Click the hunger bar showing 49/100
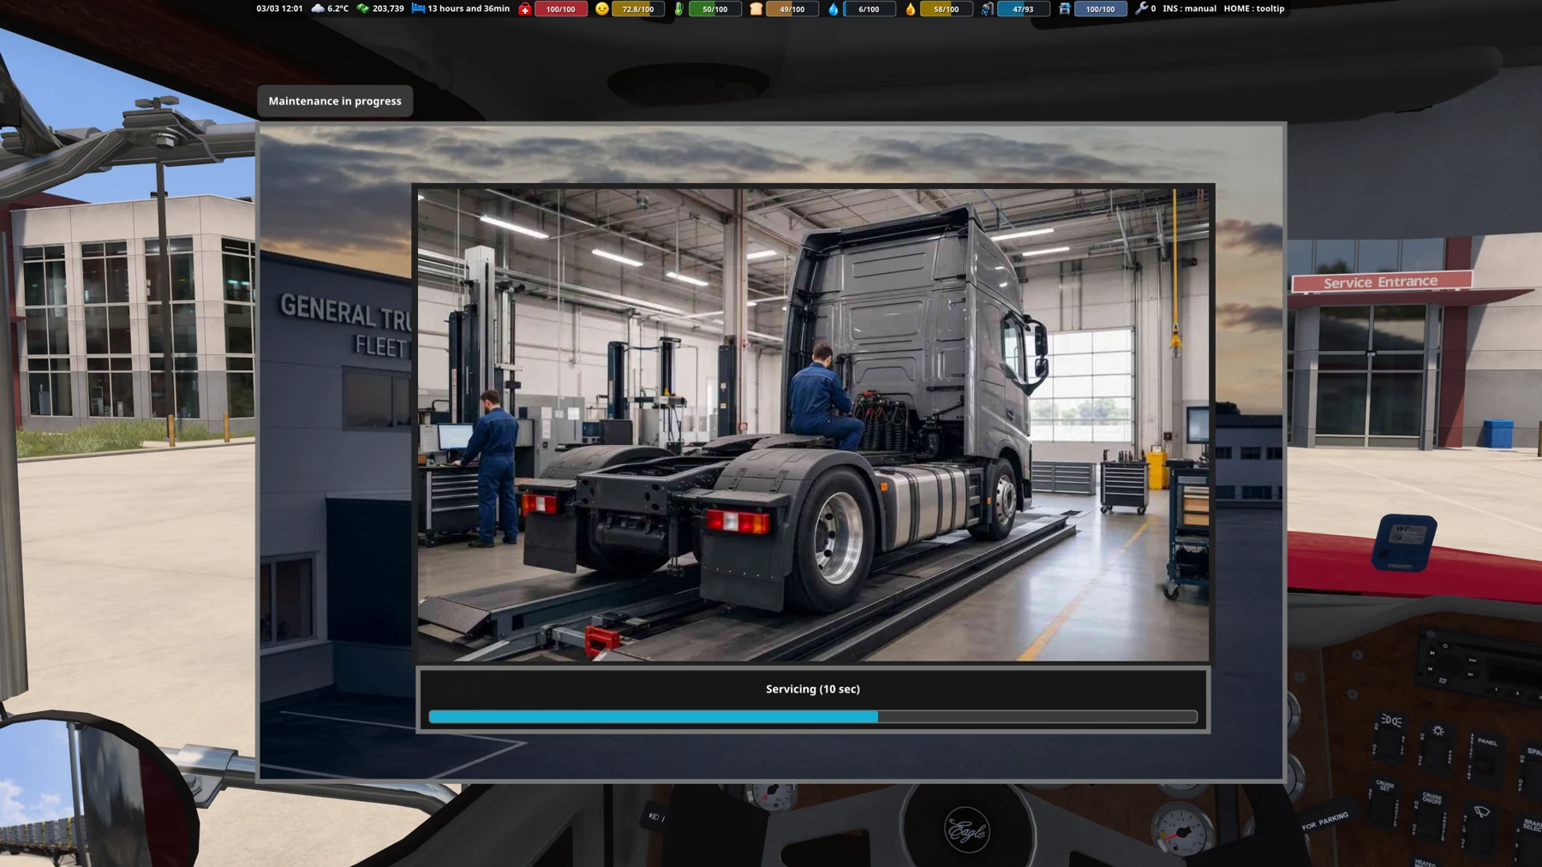Screen dimensions: 1542x867 [792, 9]
